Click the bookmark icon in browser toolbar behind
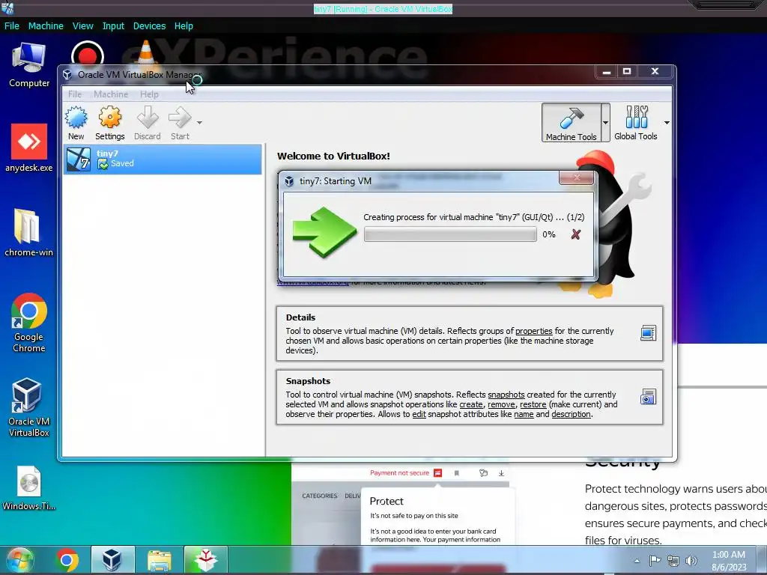The image size is (767, 575). 456,473
